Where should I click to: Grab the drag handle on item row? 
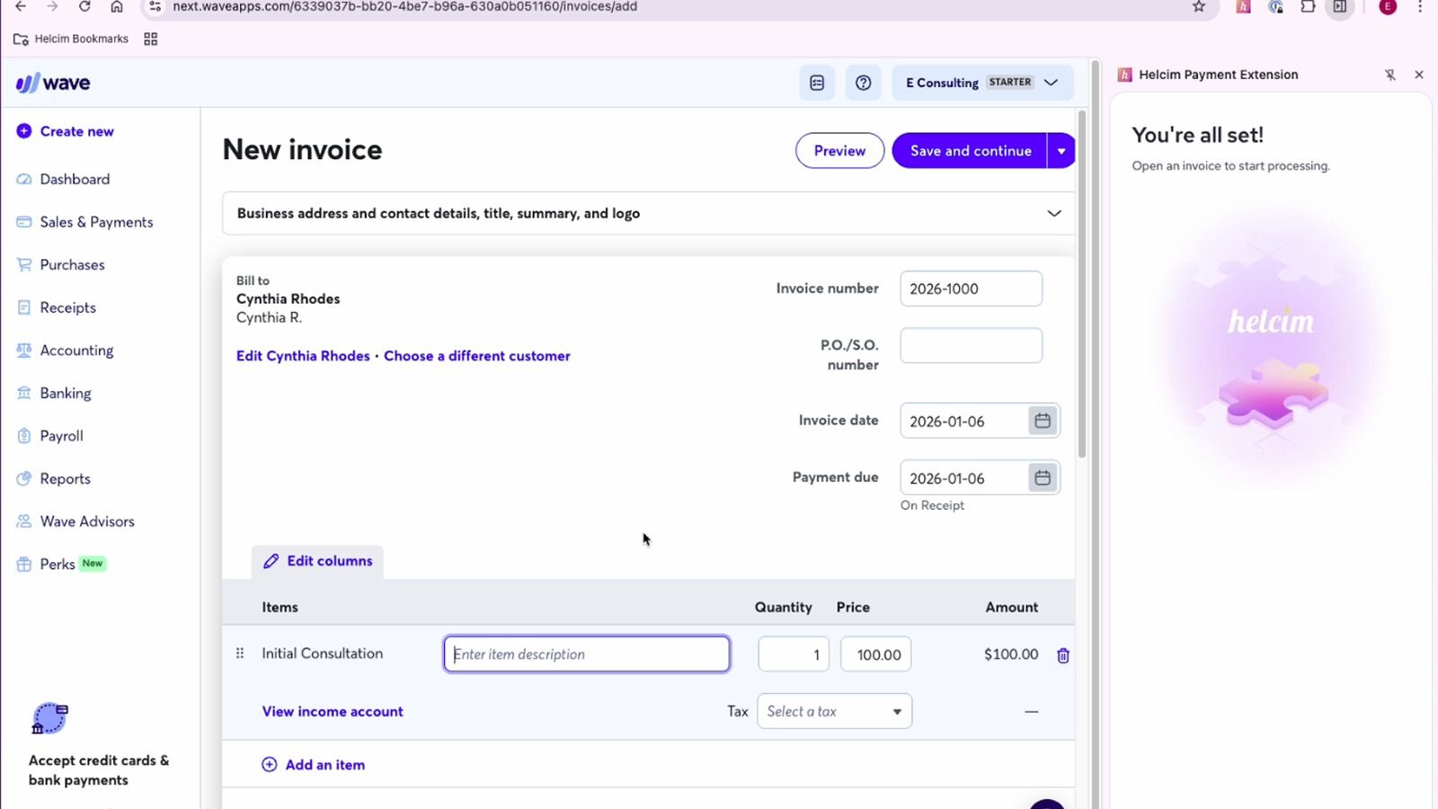click(x=240, y=653)
